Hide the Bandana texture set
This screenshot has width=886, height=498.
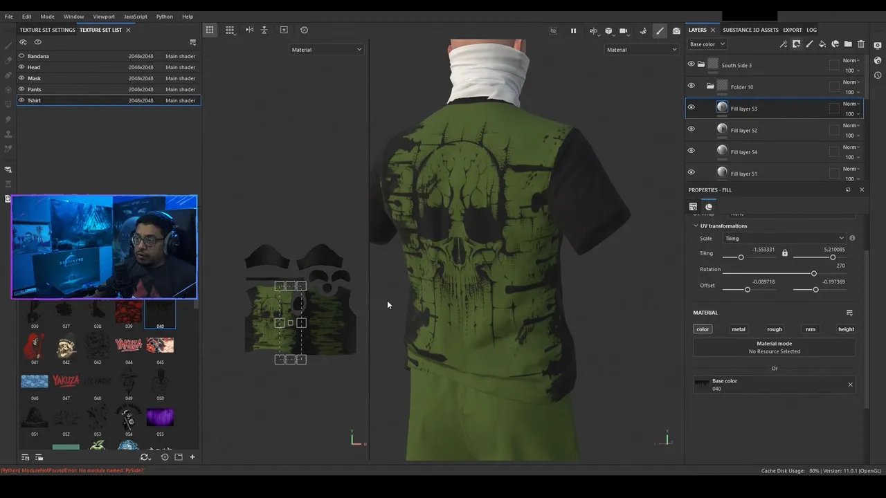pyautogui.click(x=21, y=56)
